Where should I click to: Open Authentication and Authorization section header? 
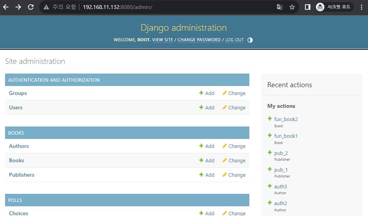click(54, 80)
